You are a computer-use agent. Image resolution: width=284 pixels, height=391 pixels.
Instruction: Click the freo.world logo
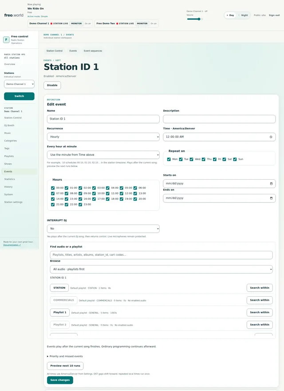(x=14, y=15)
